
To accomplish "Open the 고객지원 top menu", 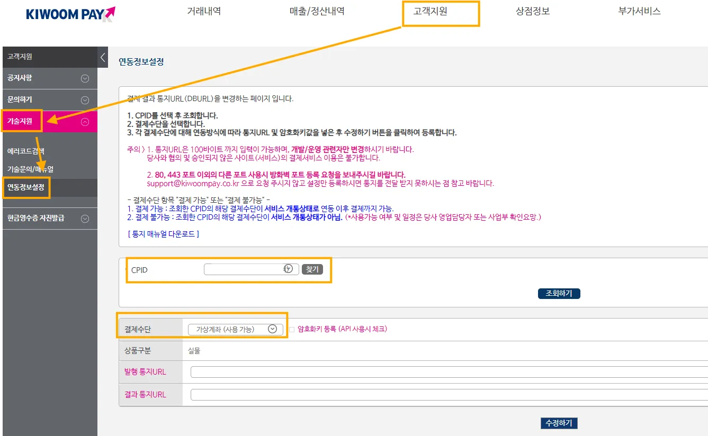I will [430, 11].
